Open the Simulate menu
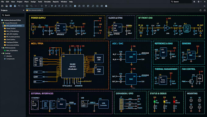Screen dimensions: 207x117 coord(47,2)
